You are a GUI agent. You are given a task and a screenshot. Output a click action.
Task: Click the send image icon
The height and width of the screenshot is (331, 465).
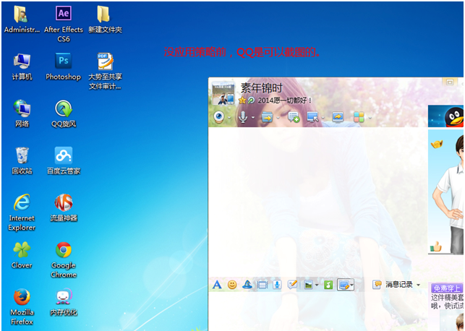[309, 285]
